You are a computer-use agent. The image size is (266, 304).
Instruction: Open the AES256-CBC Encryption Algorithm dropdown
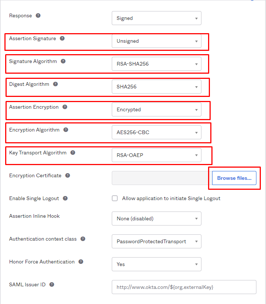pyautogui.click(x=156, y=132)
